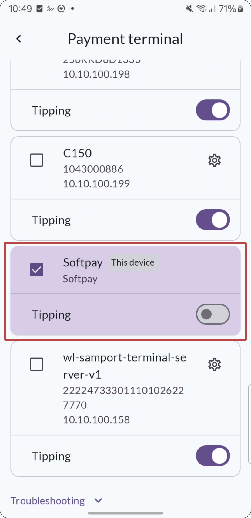
Task: Disable Tipping for C150 terminal
Action: pyautogui.click(x=213, y=220)
